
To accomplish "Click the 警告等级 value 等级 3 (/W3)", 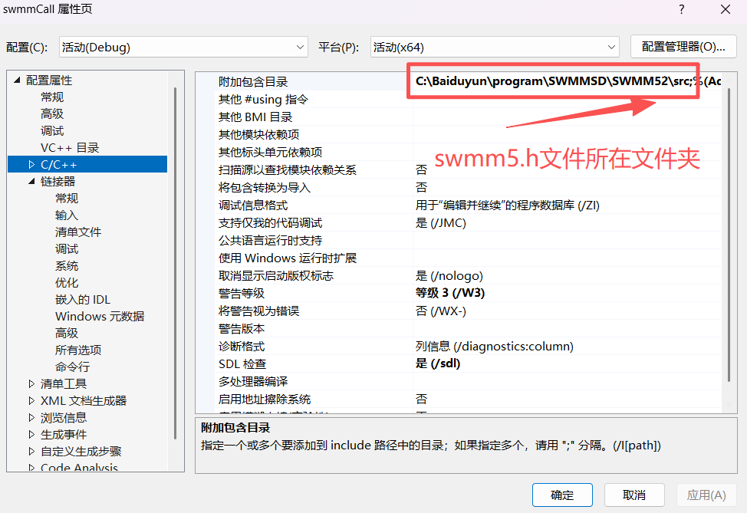I will [x=450, y=293].
